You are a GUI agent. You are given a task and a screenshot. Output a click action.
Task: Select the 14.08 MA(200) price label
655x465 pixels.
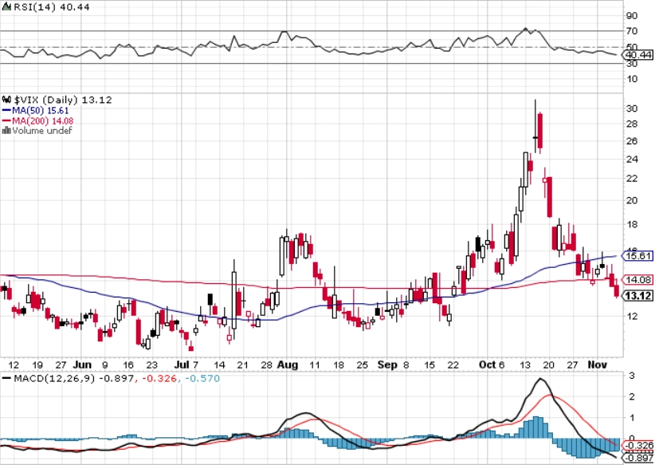point(637,280)
